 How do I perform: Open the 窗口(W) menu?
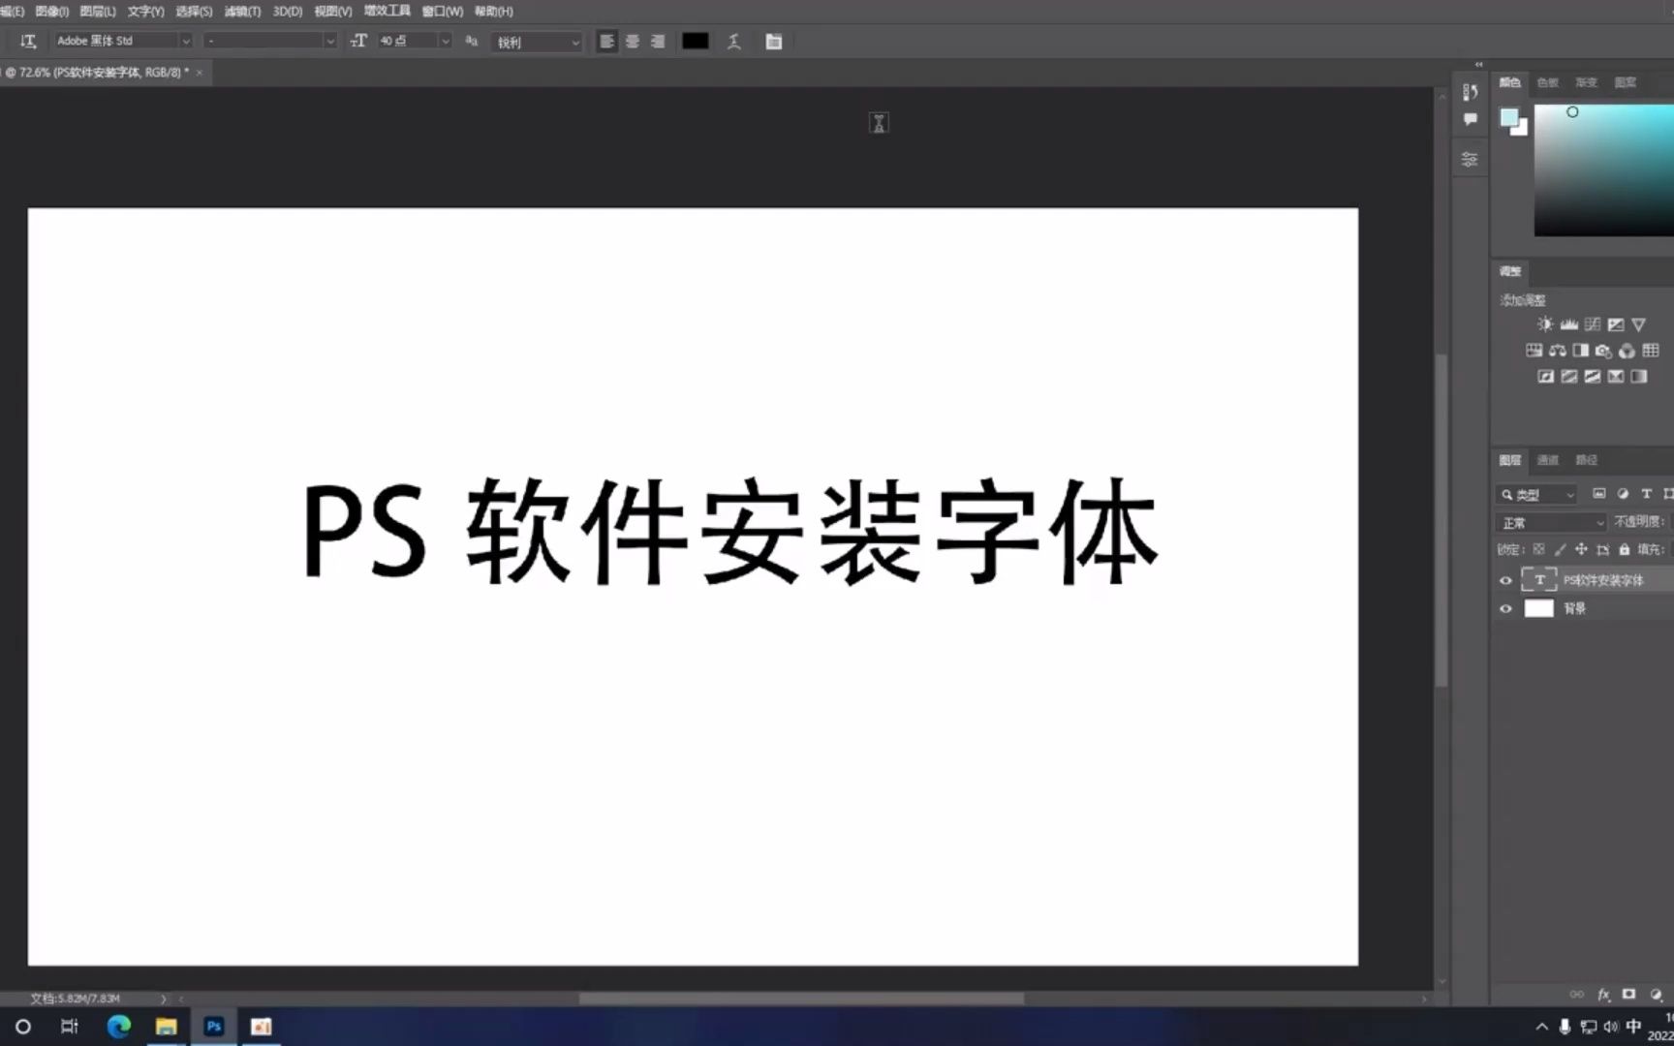point(443,12)
